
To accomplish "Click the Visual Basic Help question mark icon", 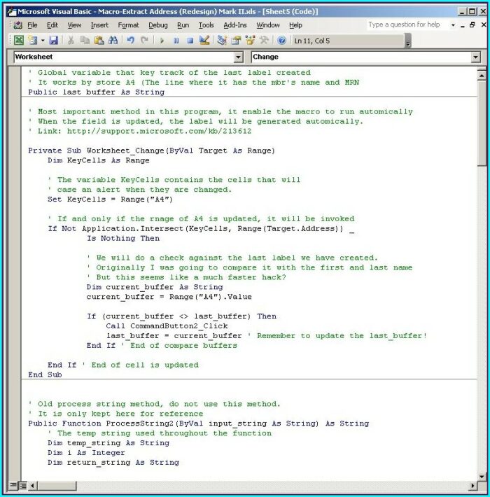I will point(281,41).
